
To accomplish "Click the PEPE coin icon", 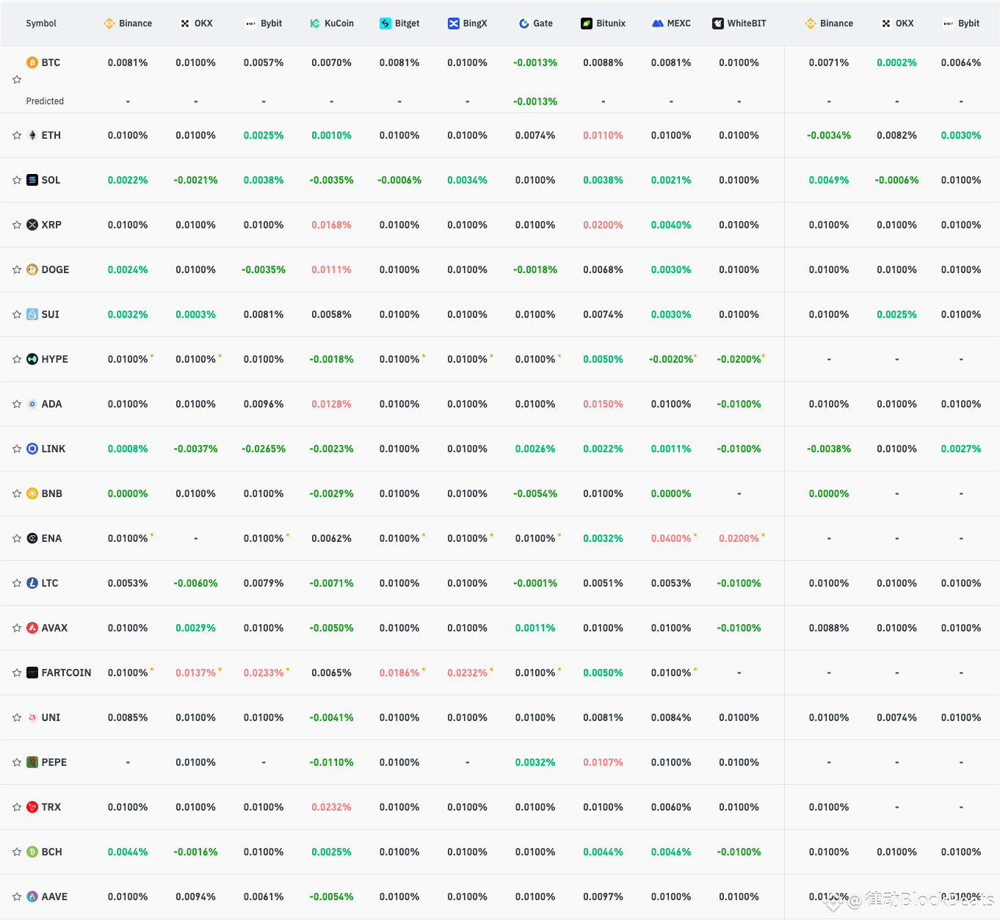I will (x=32, y=762).
